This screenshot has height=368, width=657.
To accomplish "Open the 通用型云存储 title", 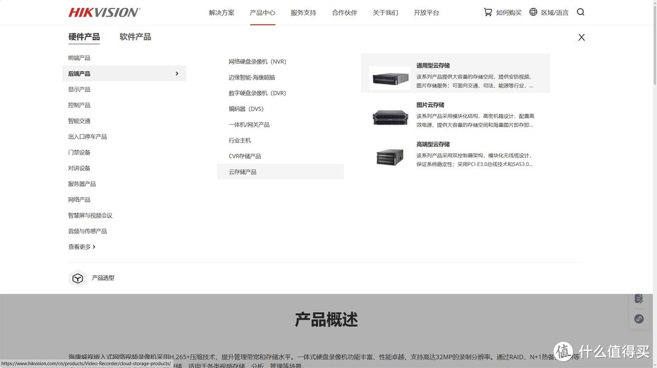I will click(433, 65).
